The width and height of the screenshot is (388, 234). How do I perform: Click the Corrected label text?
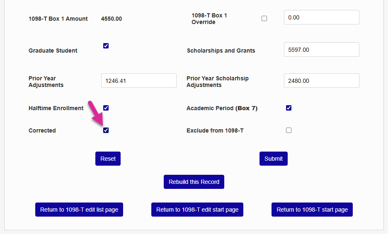[42, 130]
